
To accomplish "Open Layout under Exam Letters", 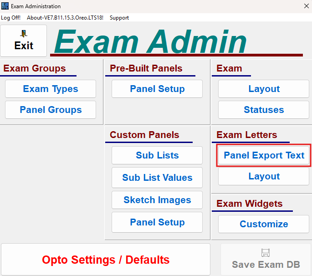I will tap(264, 176).
